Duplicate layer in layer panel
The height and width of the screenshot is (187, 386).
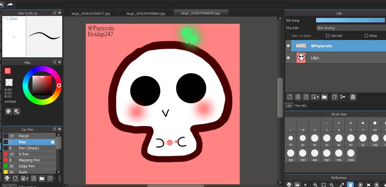coord(334,97)
